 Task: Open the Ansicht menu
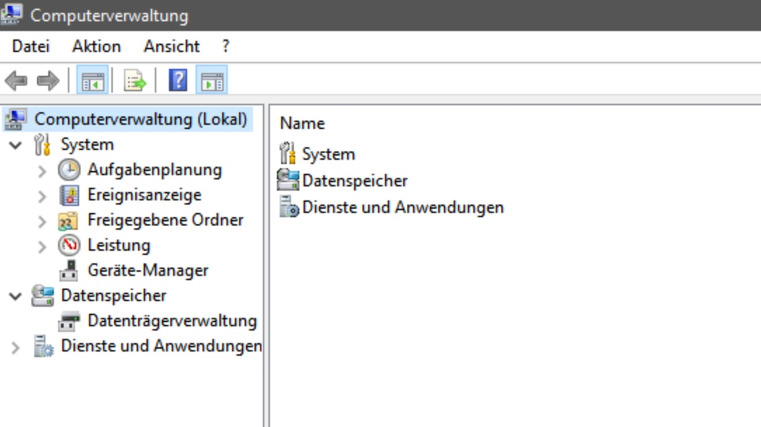point(172,47)
